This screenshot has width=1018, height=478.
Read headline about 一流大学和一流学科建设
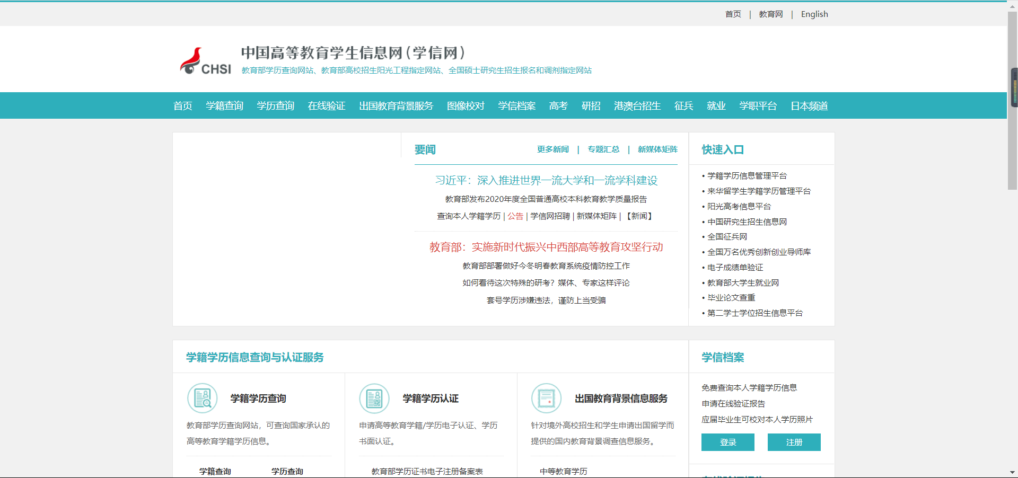pyautogui.click(x=546, y=181)
